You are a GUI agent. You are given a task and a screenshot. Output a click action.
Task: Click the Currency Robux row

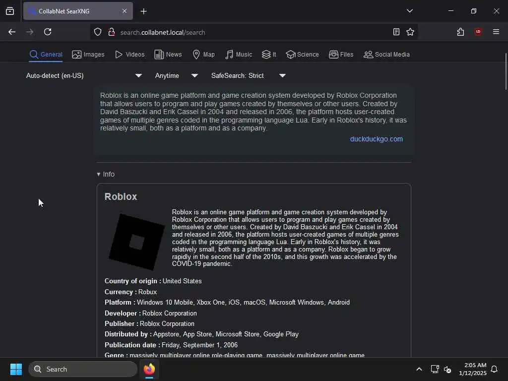[130, 292]
